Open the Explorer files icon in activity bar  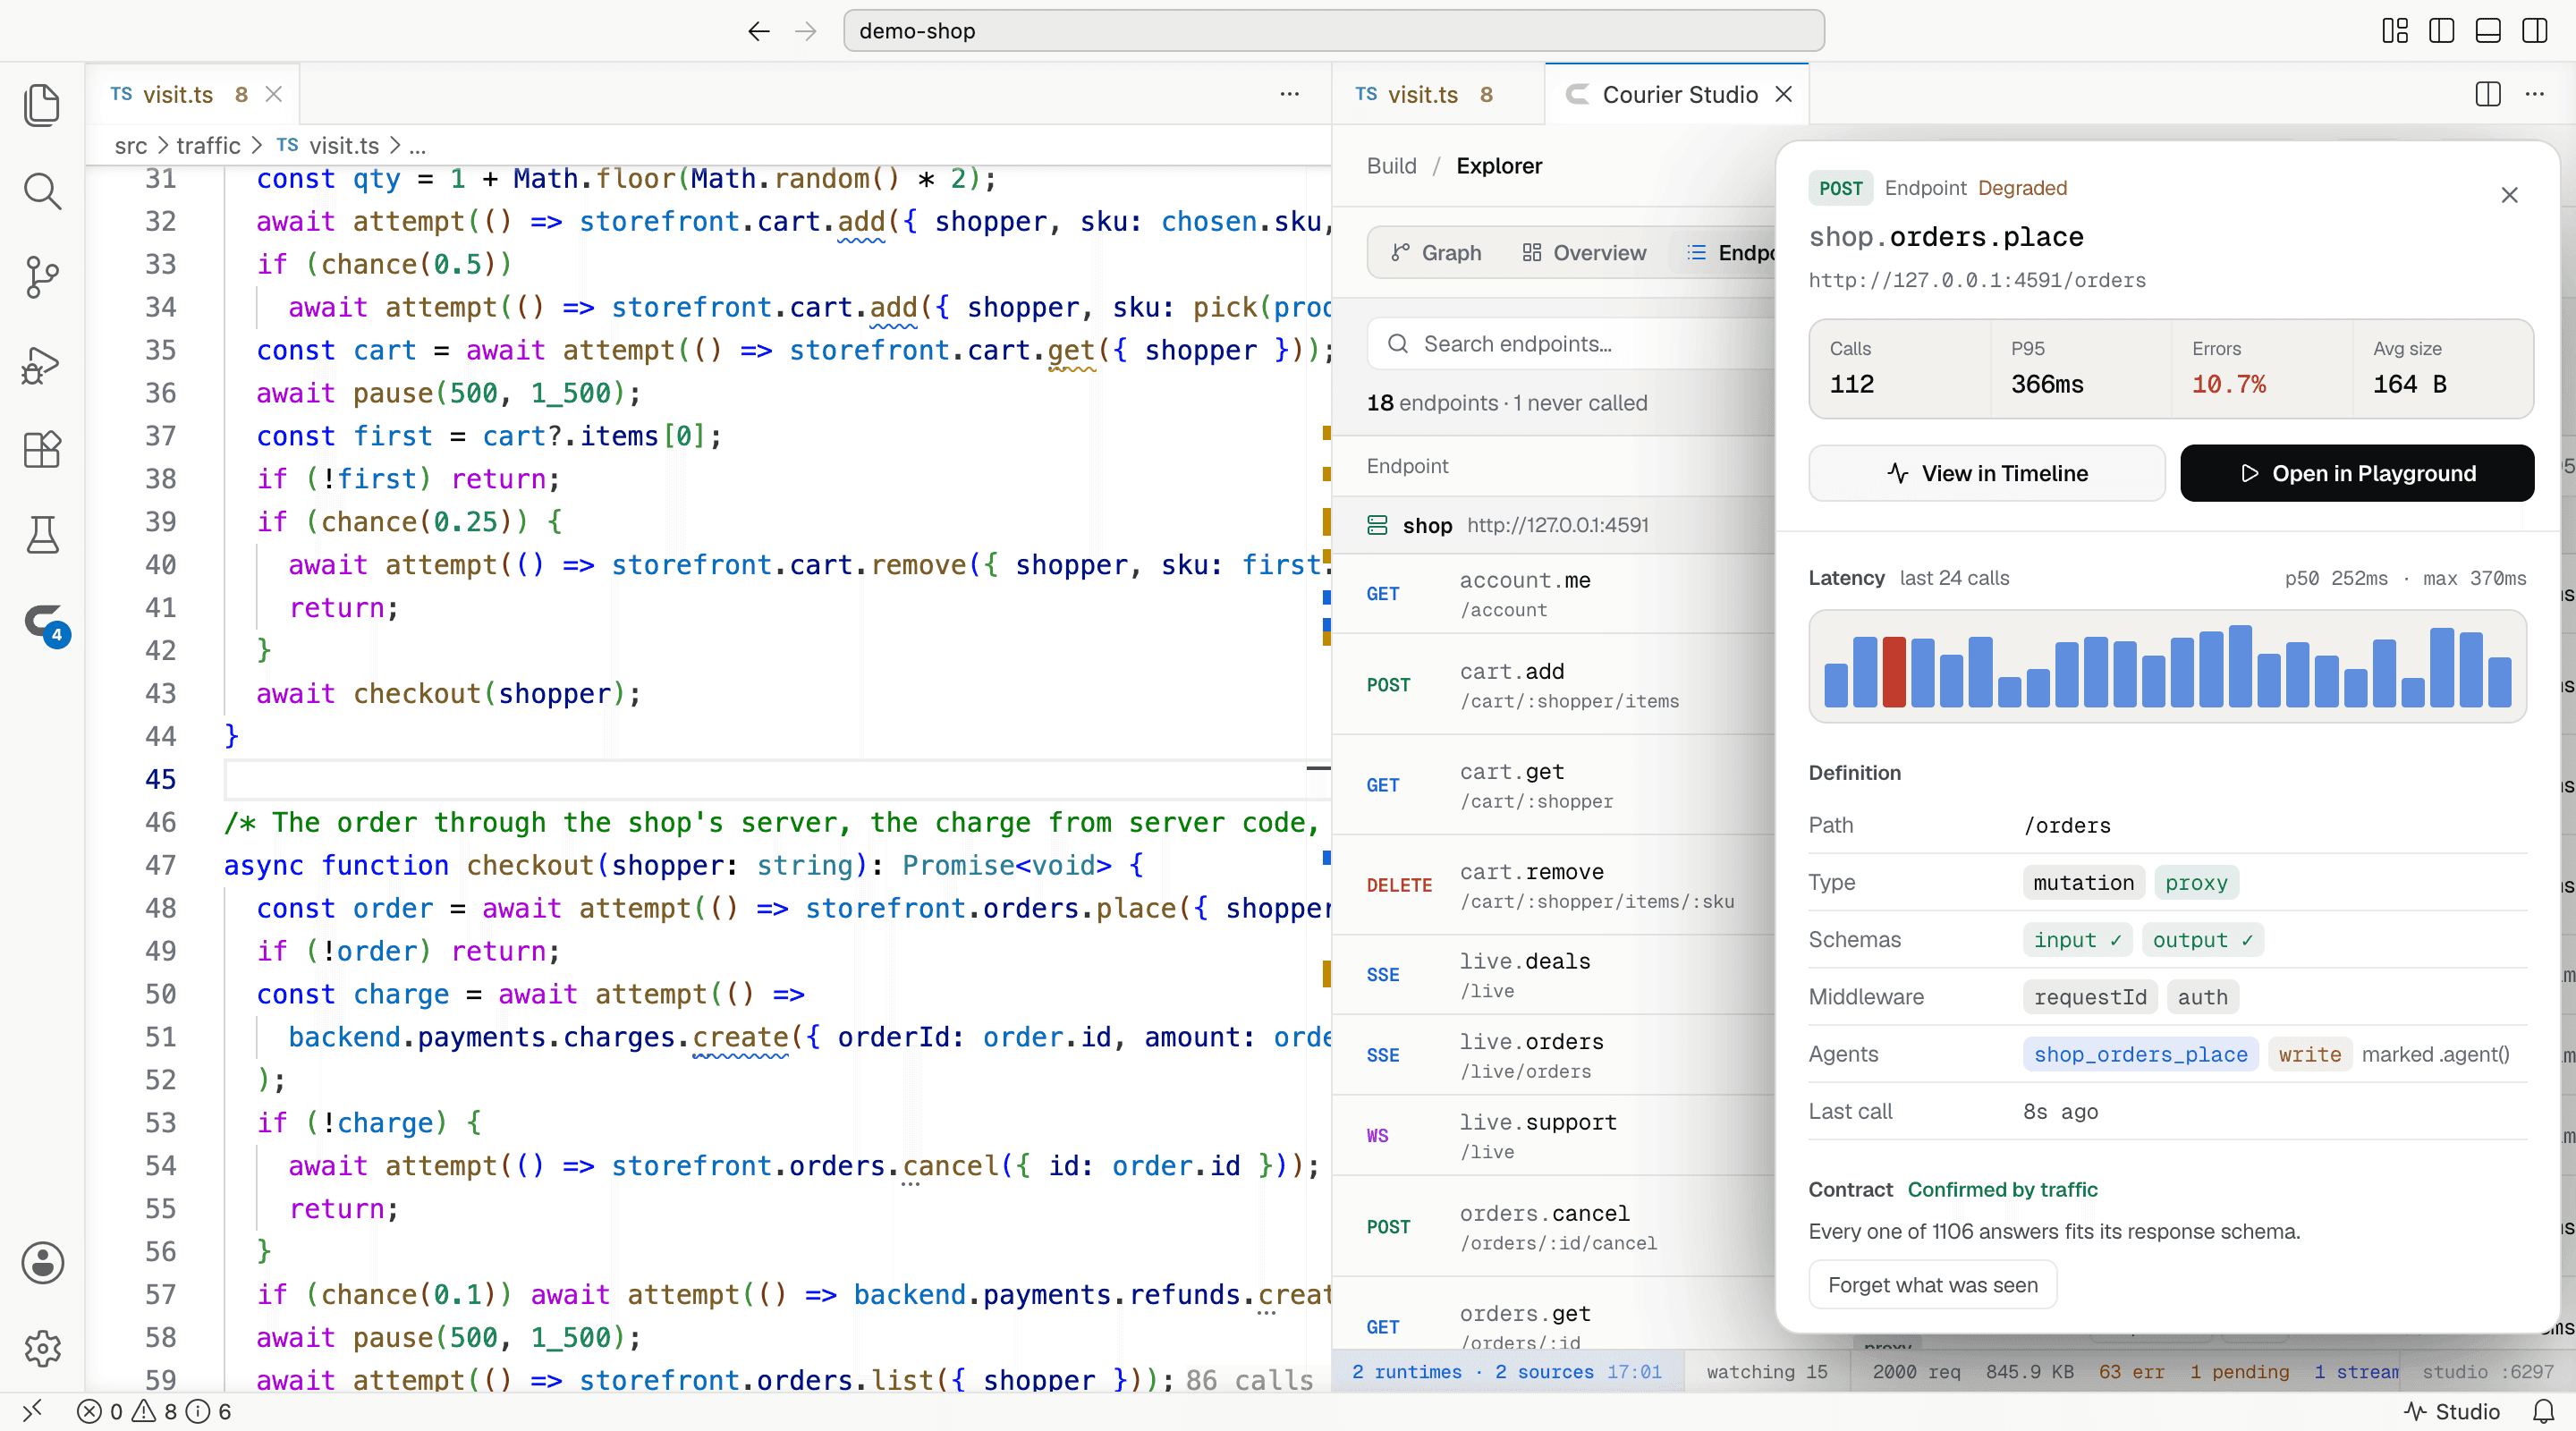42,105
